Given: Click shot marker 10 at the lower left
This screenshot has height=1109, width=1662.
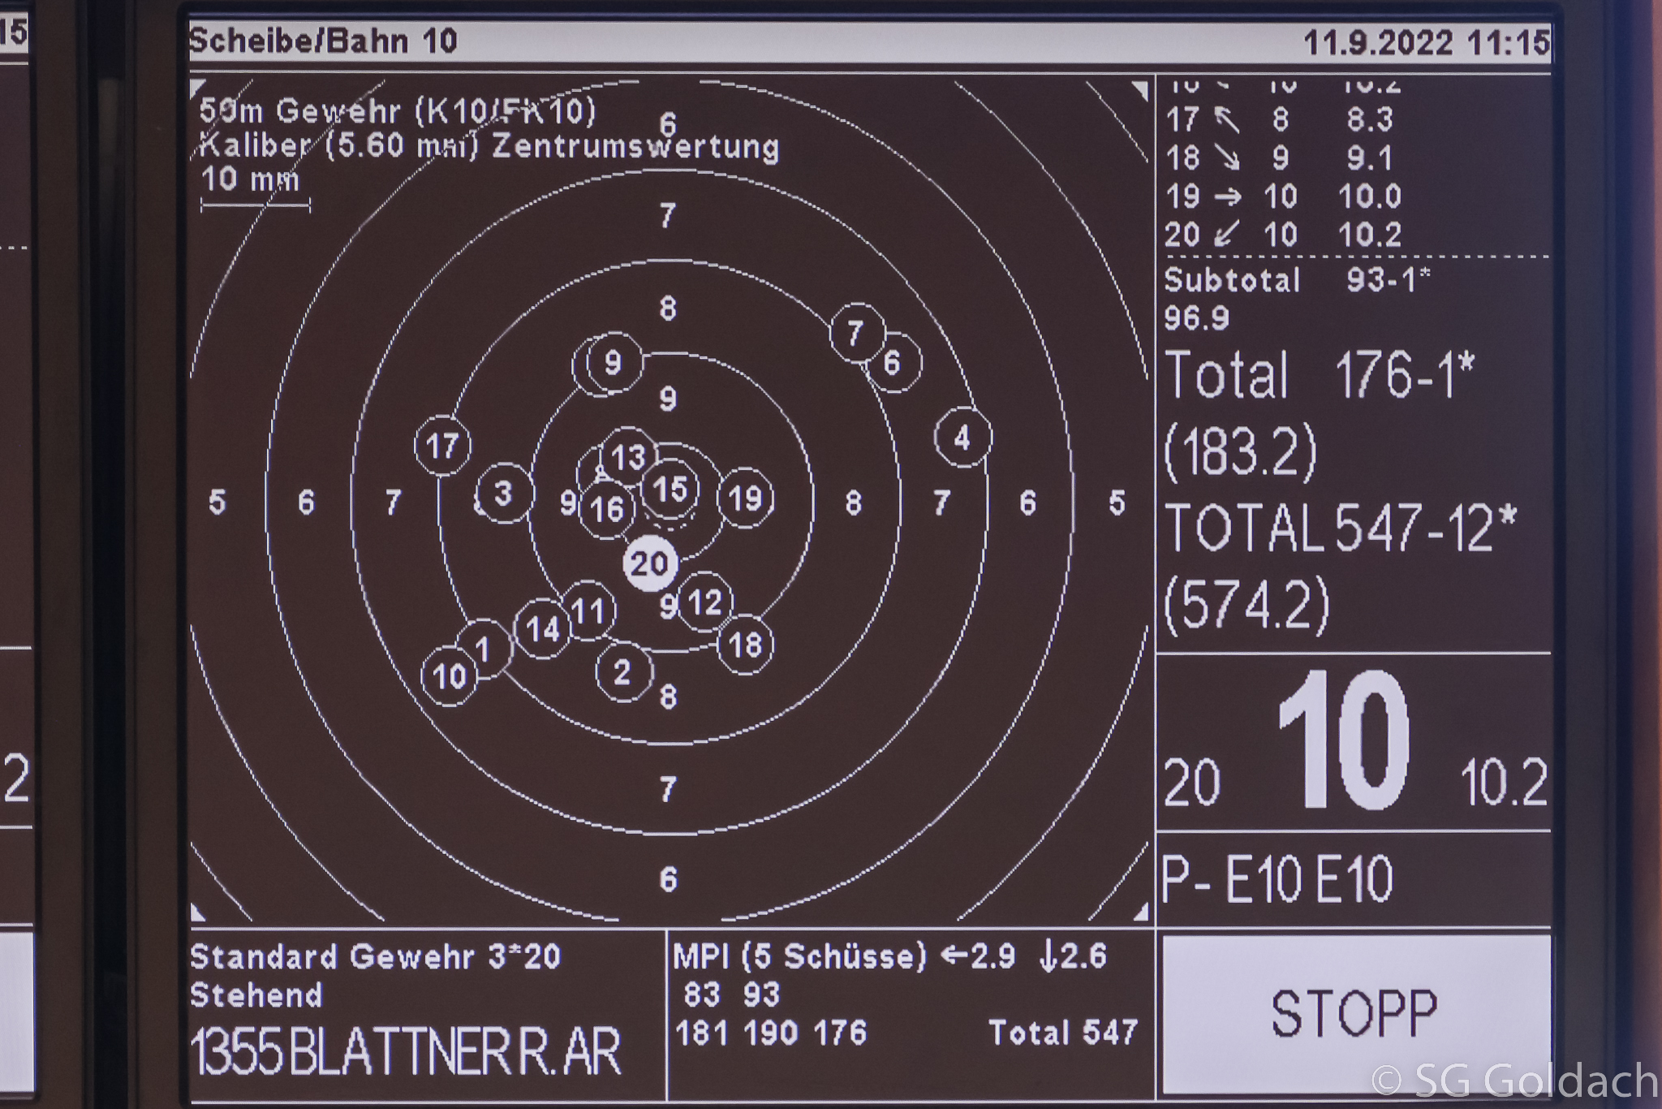Looking at the screenshot, I should click(x=450, y=675).
